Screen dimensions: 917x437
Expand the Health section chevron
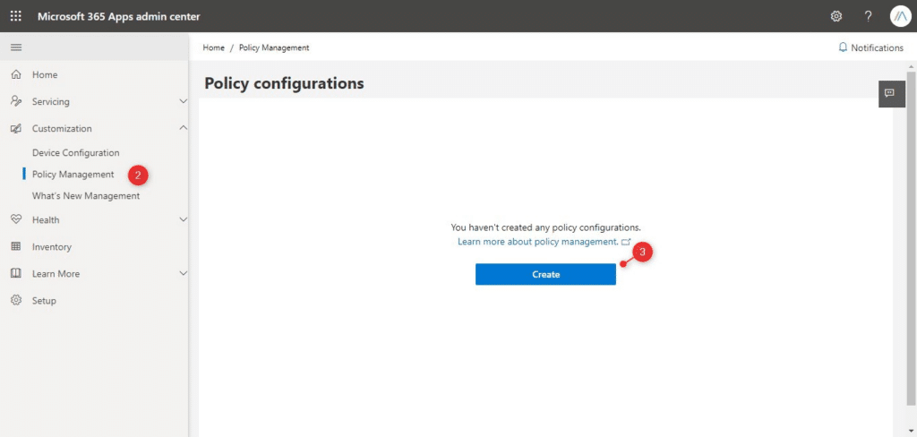[x=184, y=220]
